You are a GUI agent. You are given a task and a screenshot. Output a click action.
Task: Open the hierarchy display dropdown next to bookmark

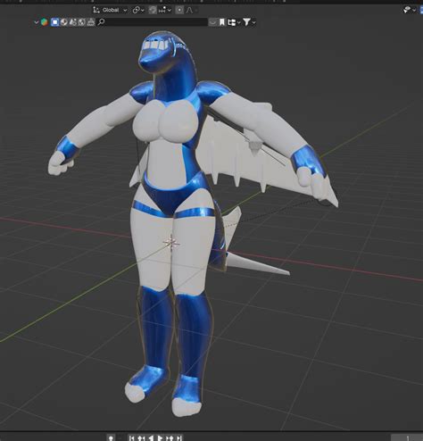pyautogui.click(x=234, y=22)
